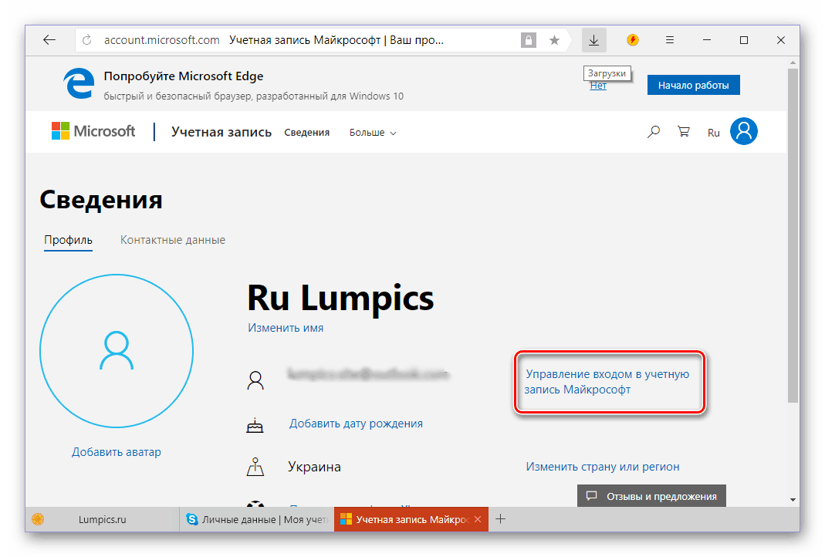Open Отзывы и предложения feedback button
The height and width of the screenshot is (557, 825).
(651, 496)
